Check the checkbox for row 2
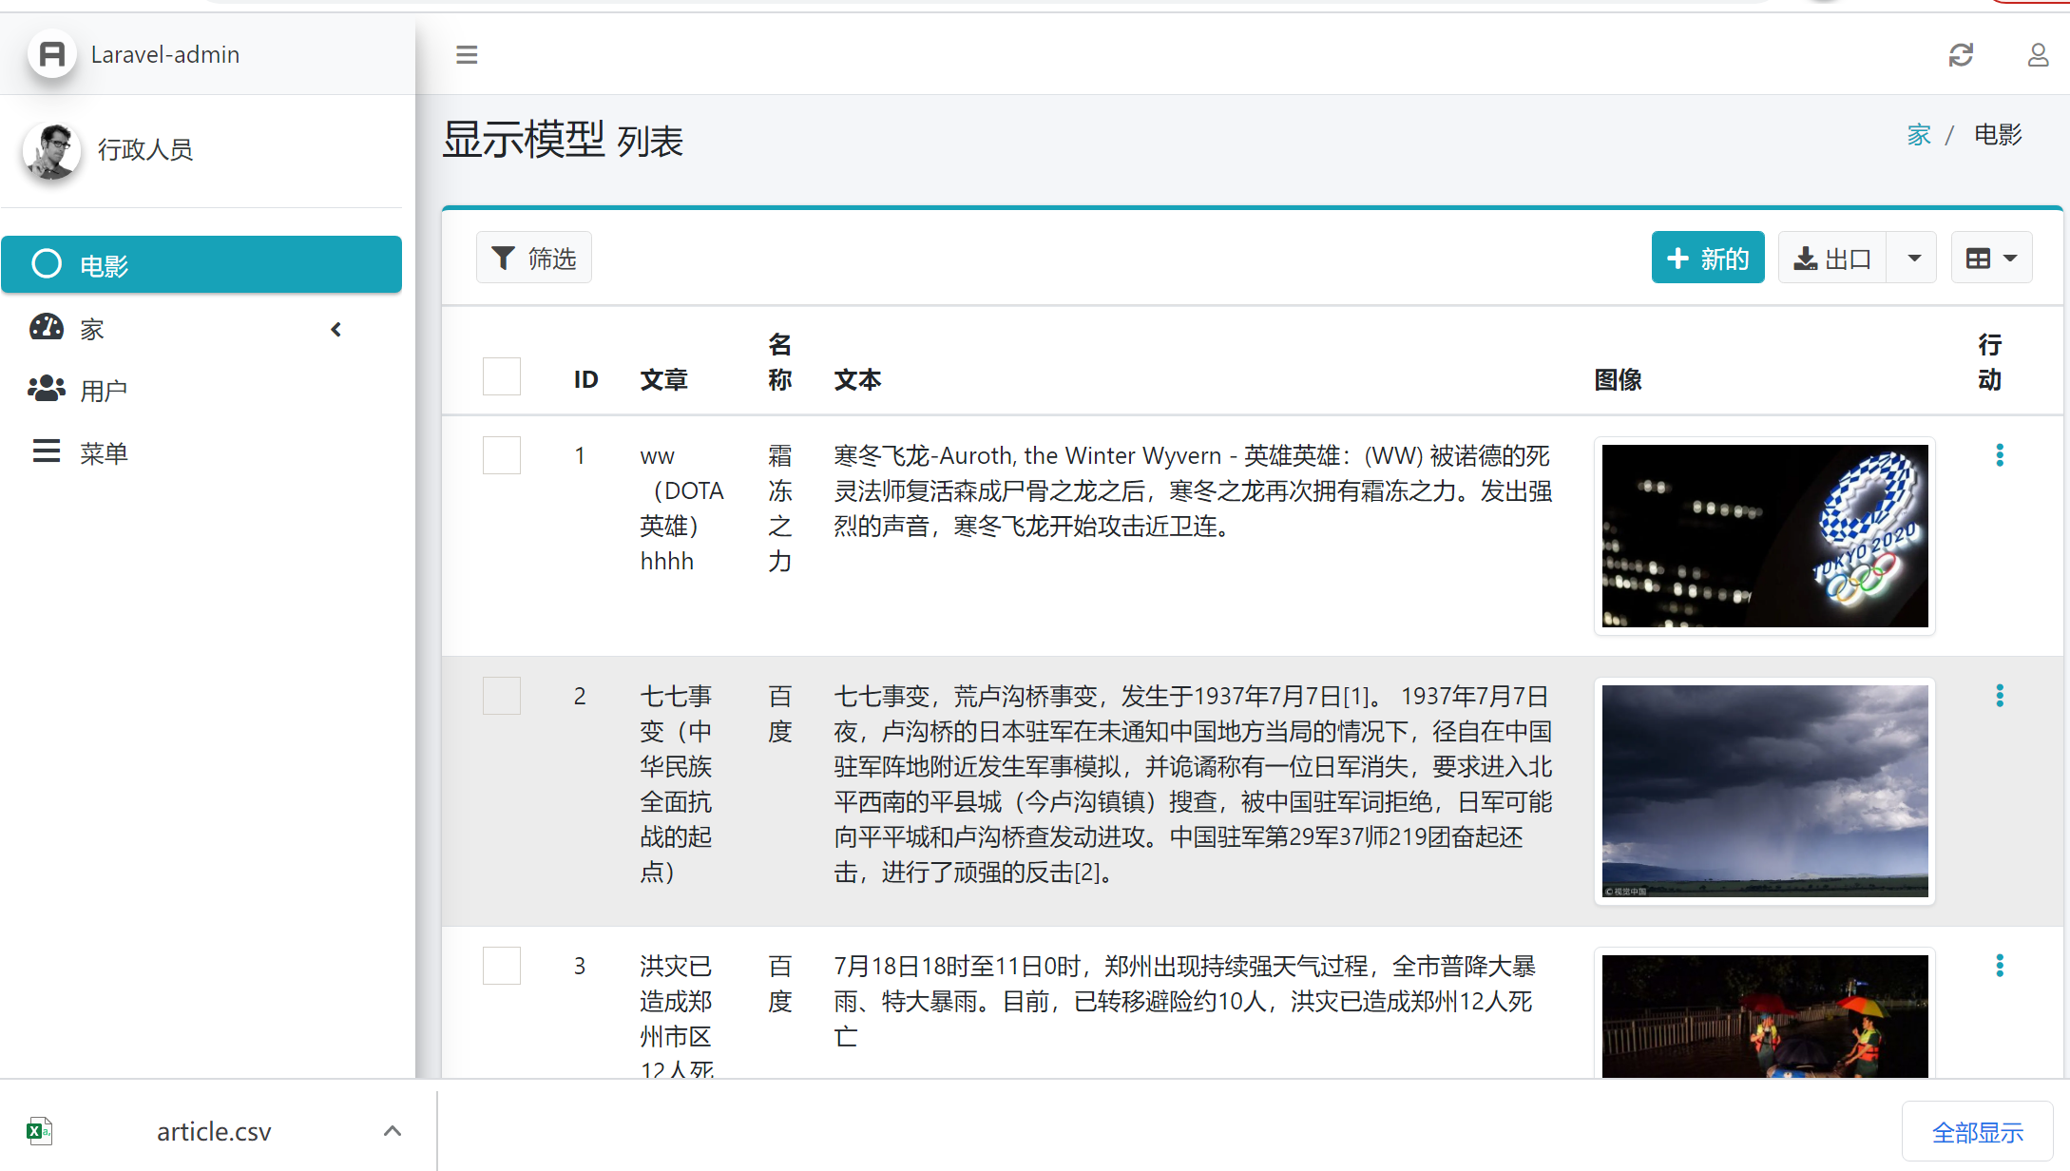This screenshot has width=2070, height=1171. tap(501, 696)
